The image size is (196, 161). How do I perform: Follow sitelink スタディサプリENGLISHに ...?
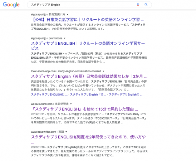coord(49,94)
